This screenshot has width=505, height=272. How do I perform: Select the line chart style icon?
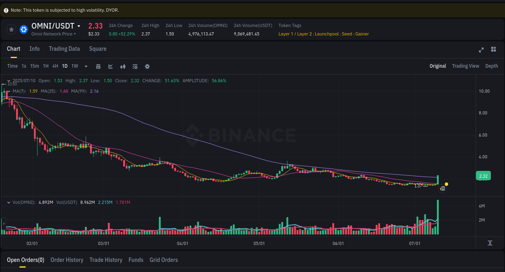tap(110, 66)
